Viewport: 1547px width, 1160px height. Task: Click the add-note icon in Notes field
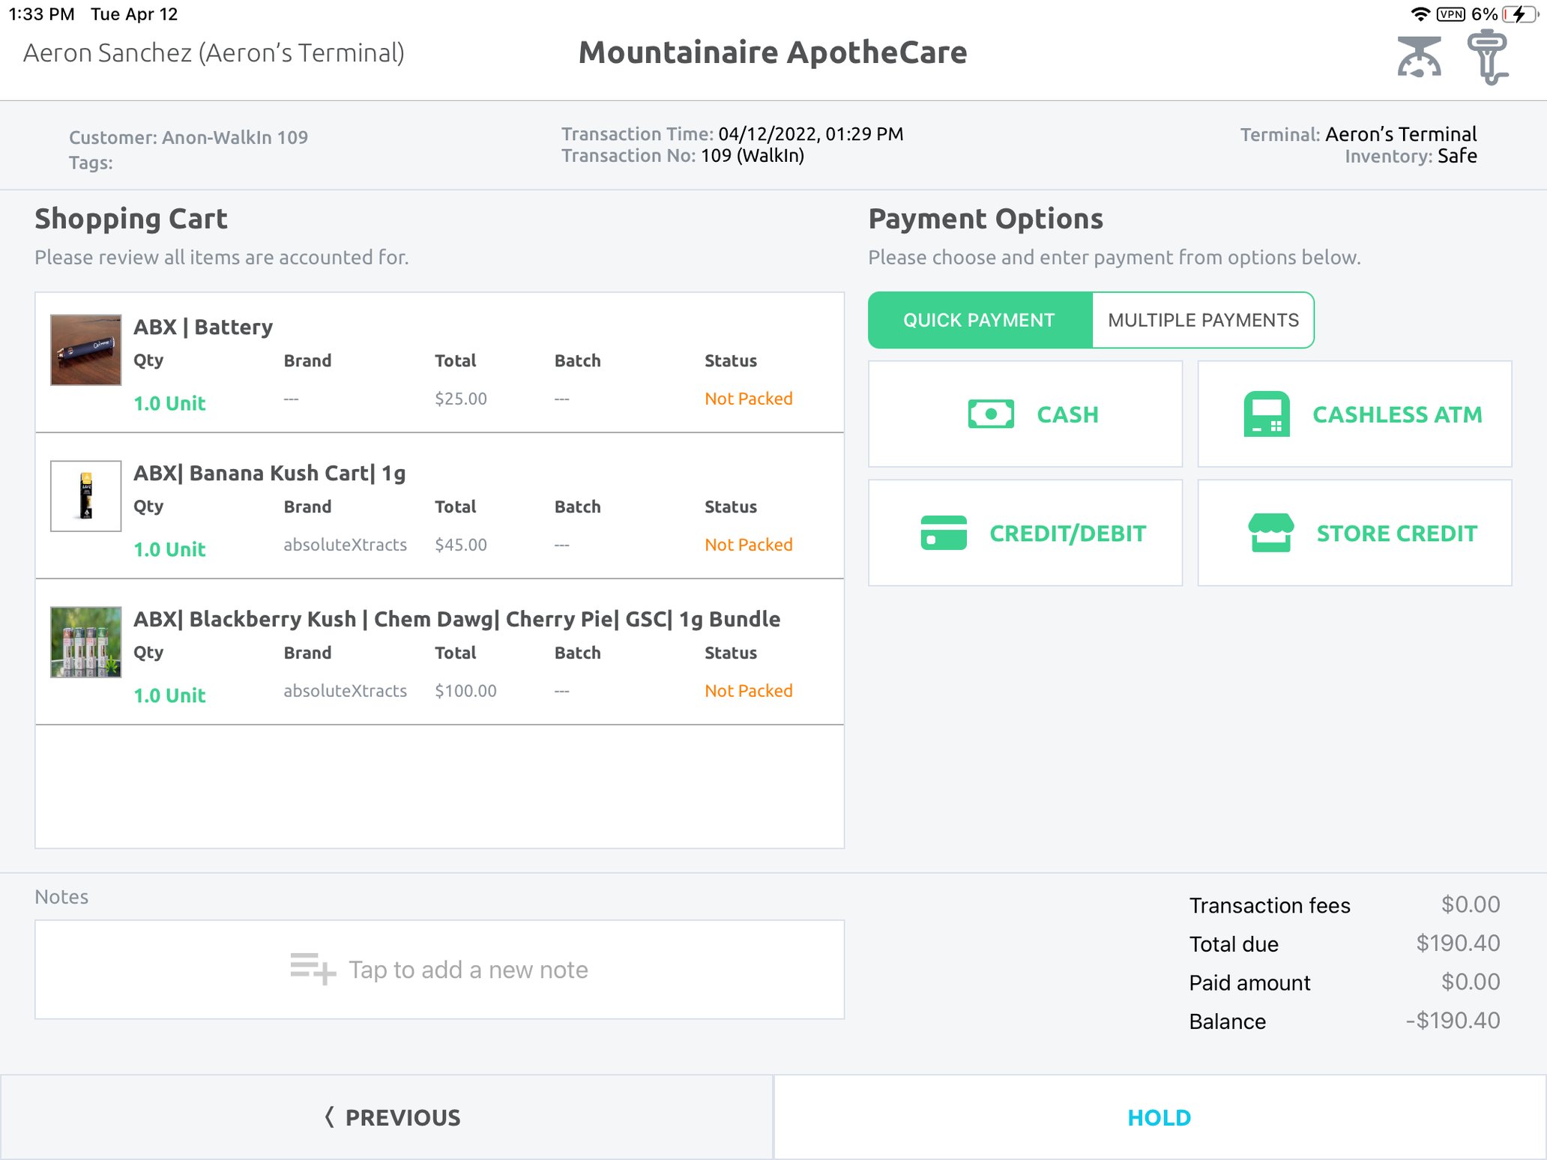click(x=310, y=969)
